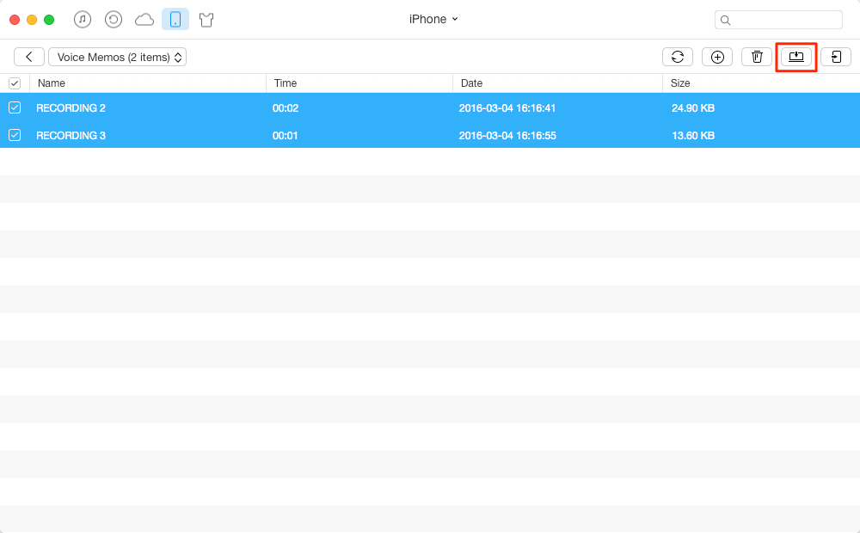
Task: Toggle the select-all header checkbox
Action: coord(15,83)
